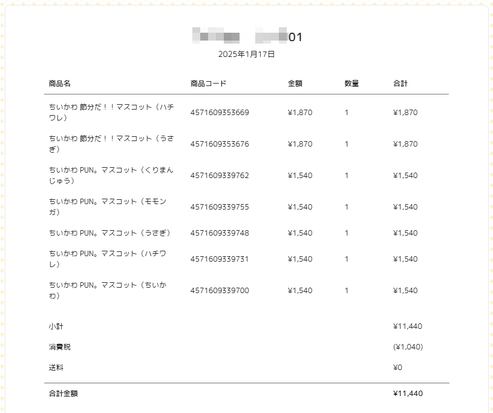
Task: Click the PUN。マスコット (モモンガ) item name
Action: [x=108, y=207]
